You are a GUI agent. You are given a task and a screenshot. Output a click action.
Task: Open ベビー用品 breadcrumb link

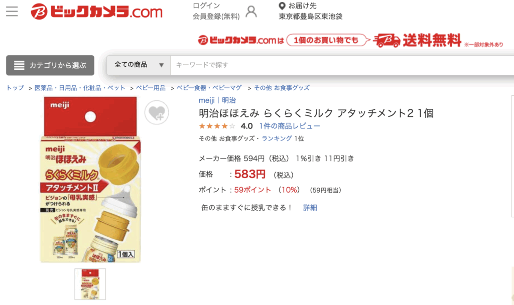(151, 88)
